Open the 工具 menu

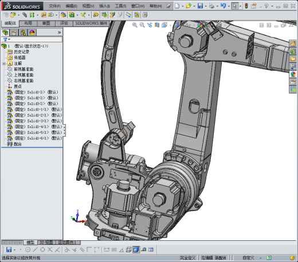(x=120, y=6)
